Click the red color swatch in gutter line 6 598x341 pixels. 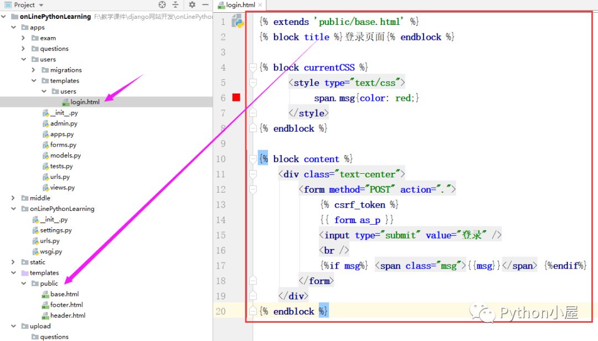coord(236,97)
